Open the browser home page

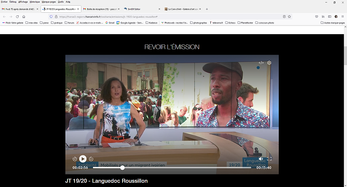click(x=24, y=17)
